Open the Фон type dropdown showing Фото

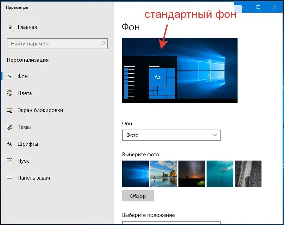click(171, 135)
